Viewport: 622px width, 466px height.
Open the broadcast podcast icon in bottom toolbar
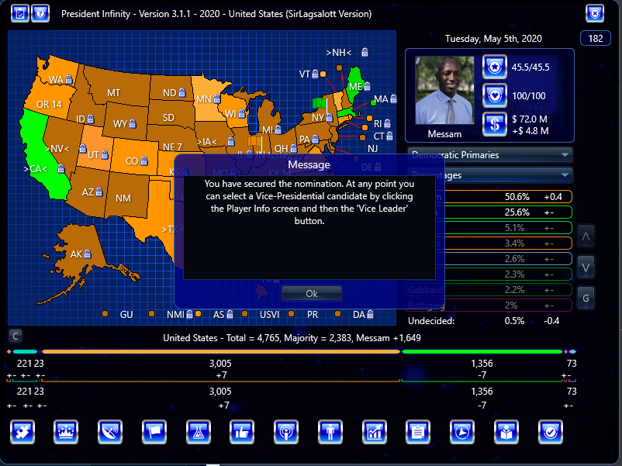(x=286, y=432)
